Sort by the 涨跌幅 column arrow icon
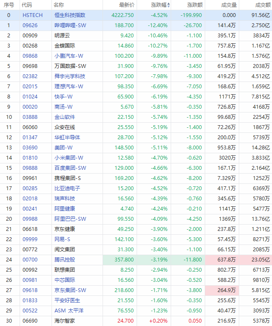Screen dimensions: 272x326 tap(169, 5)
